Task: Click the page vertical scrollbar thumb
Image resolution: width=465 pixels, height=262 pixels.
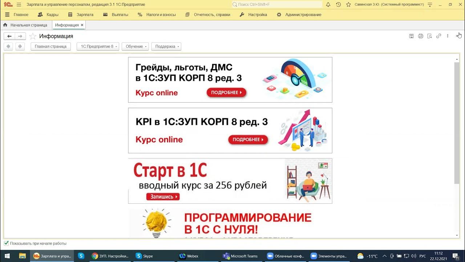Action: click(457, 123)
